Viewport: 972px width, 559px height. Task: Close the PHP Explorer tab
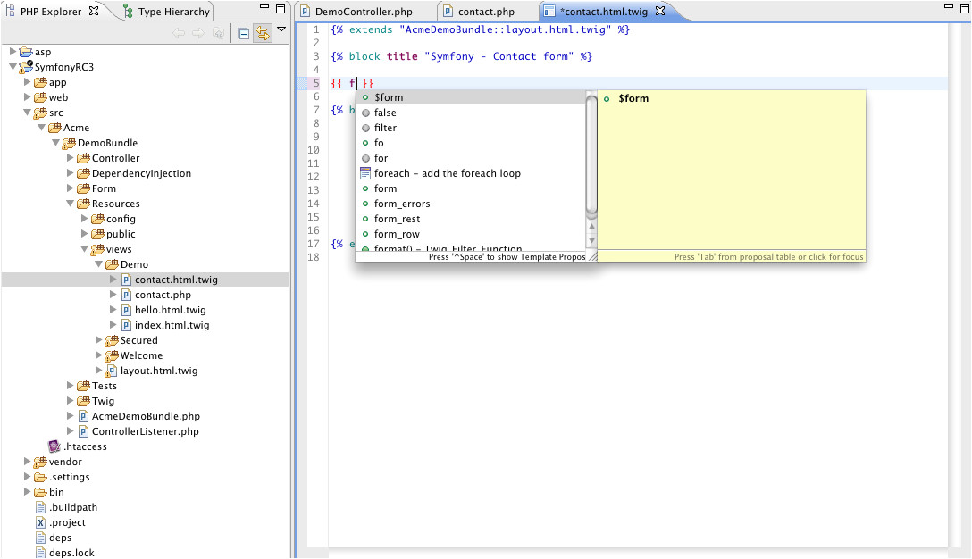tap(94, 11)
